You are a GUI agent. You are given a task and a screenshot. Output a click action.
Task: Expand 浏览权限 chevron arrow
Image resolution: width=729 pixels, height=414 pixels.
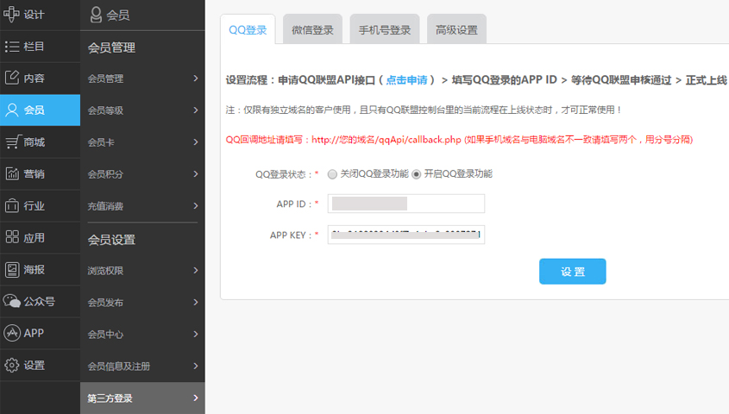pyautogui.click(x=196, y=270)
